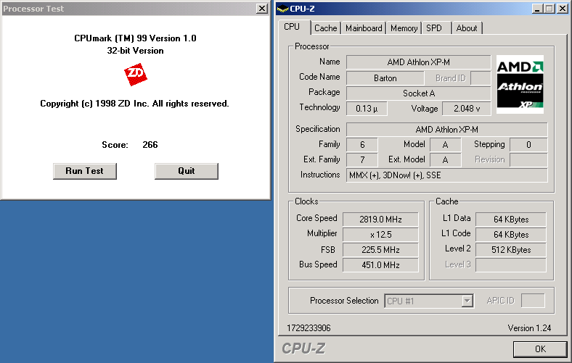
Task: Open the Cache tab
Action: pyautogui.click(x=326, y=28)
